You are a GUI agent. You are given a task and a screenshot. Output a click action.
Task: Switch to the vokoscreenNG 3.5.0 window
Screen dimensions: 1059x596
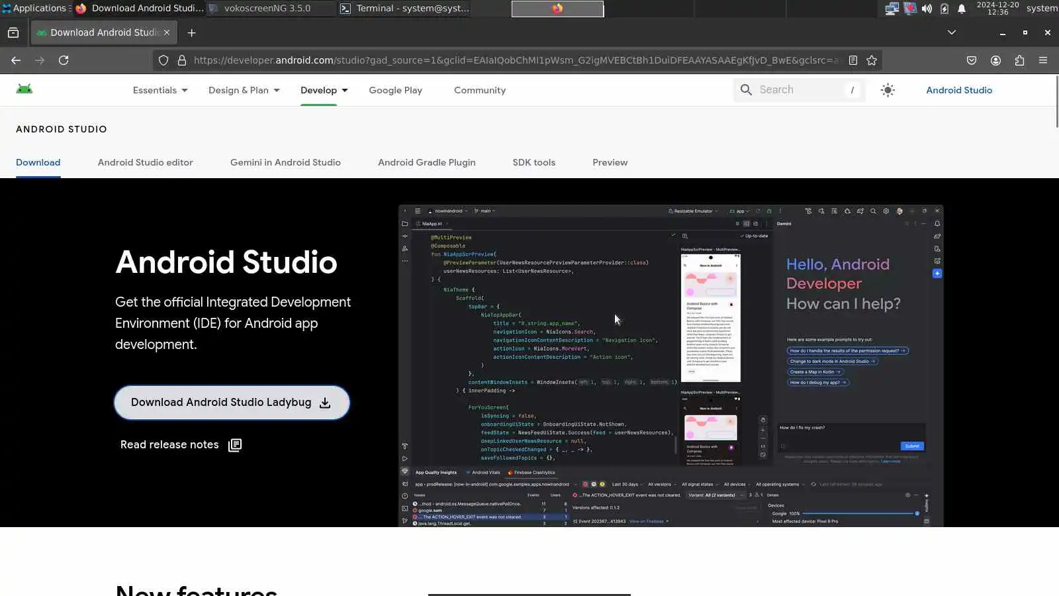pyautogui.click(x=271, y=9)
